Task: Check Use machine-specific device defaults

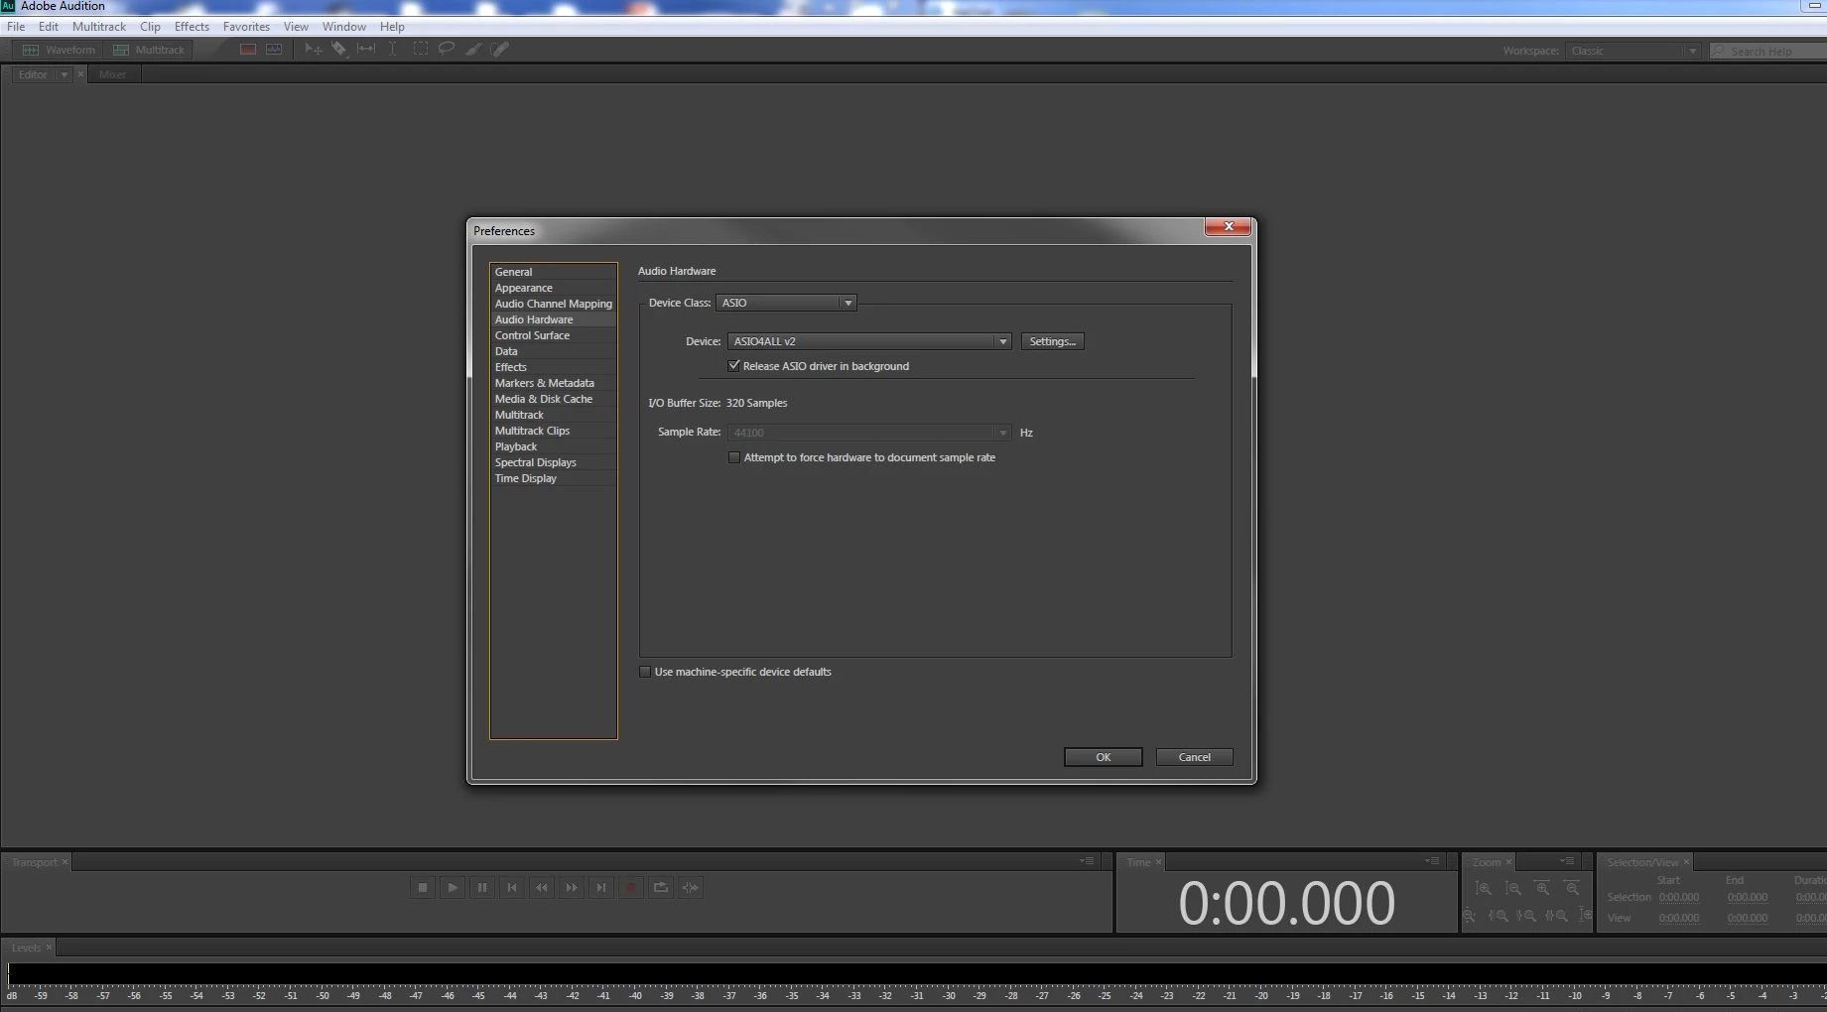Action: [x=645, y=672]
